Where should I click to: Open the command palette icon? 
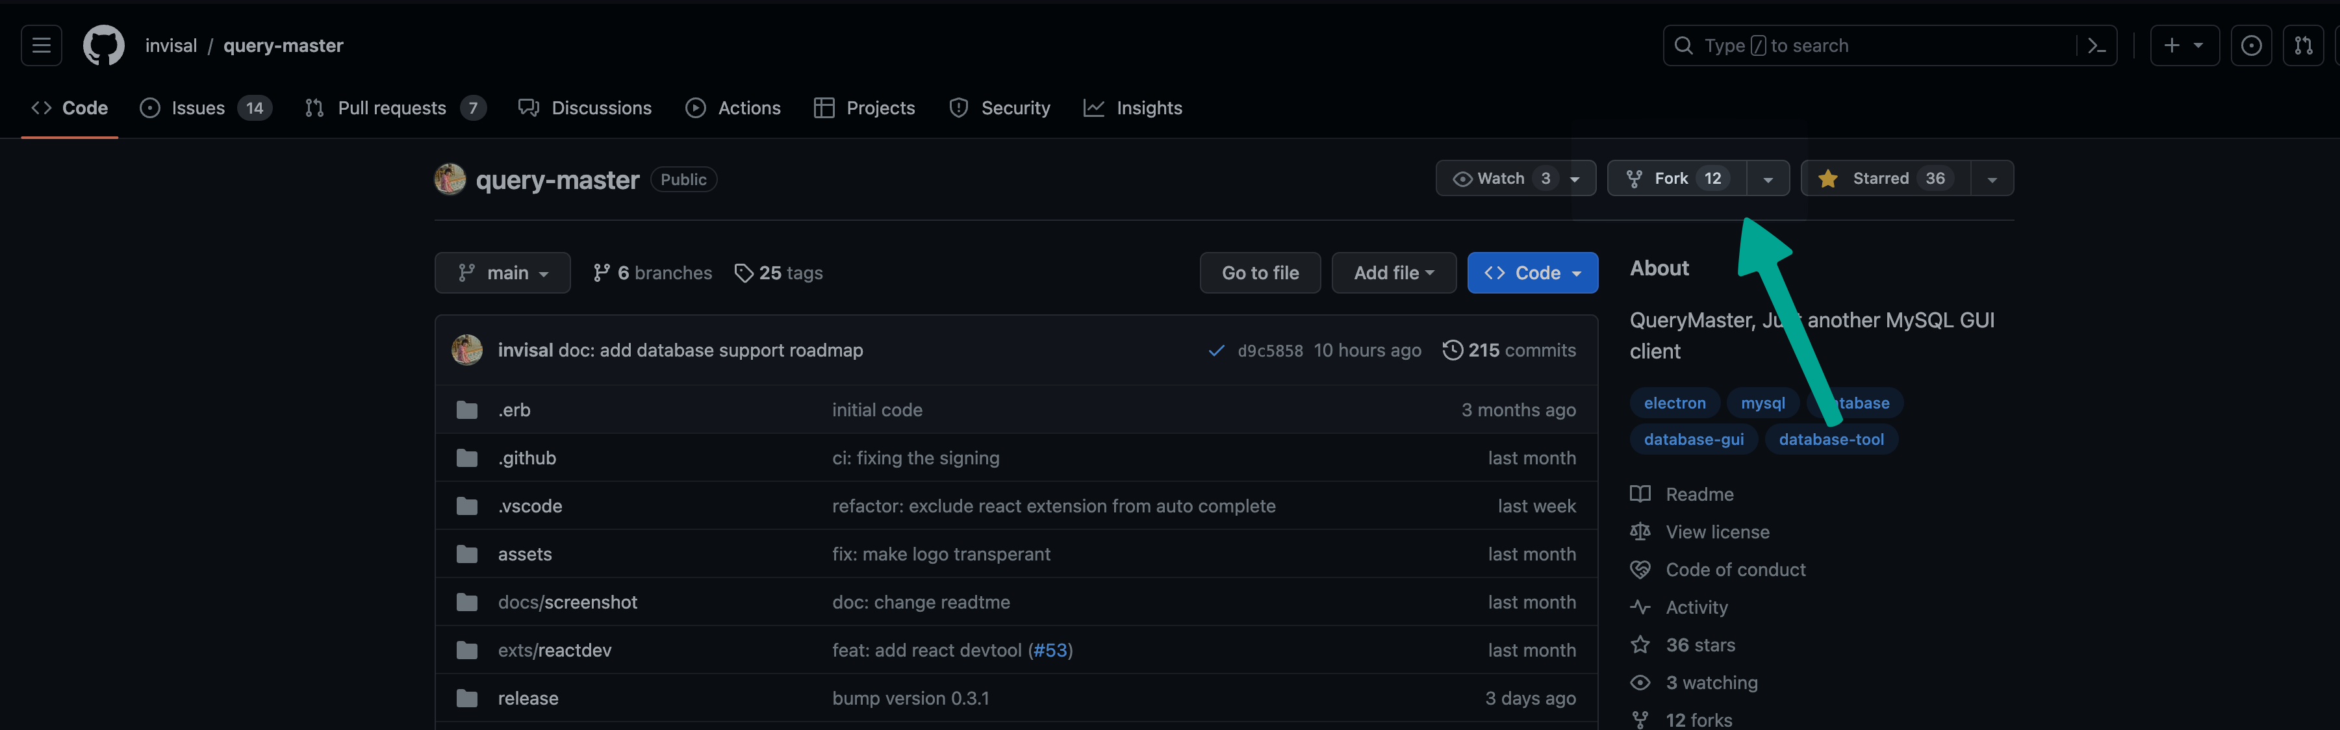click(x=2096, y=45)
